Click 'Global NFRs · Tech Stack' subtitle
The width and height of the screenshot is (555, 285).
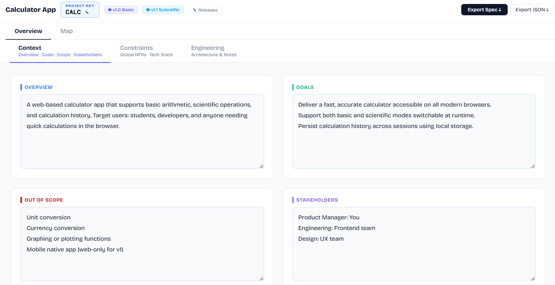pos(146,55)
